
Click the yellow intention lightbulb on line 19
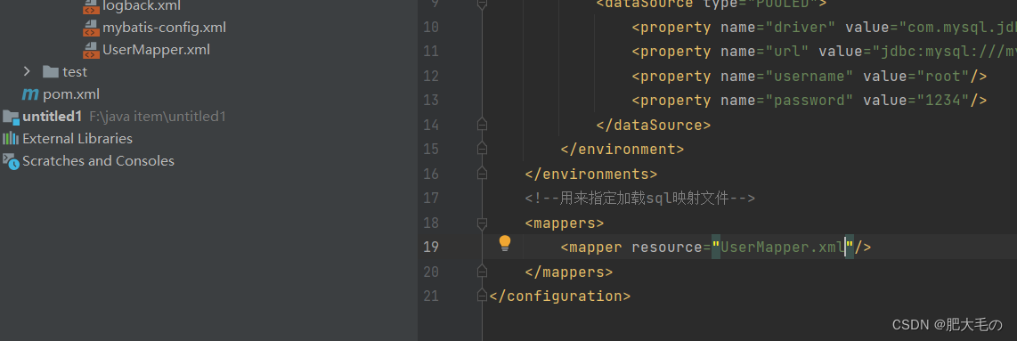[x=505, y=244]
